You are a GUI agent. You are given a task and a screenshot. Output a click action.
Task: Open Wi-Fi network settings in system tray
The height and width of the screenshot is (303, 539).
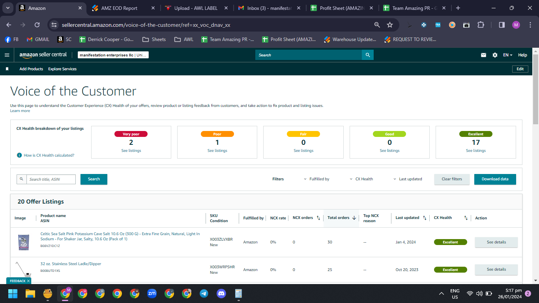(470, 294)
